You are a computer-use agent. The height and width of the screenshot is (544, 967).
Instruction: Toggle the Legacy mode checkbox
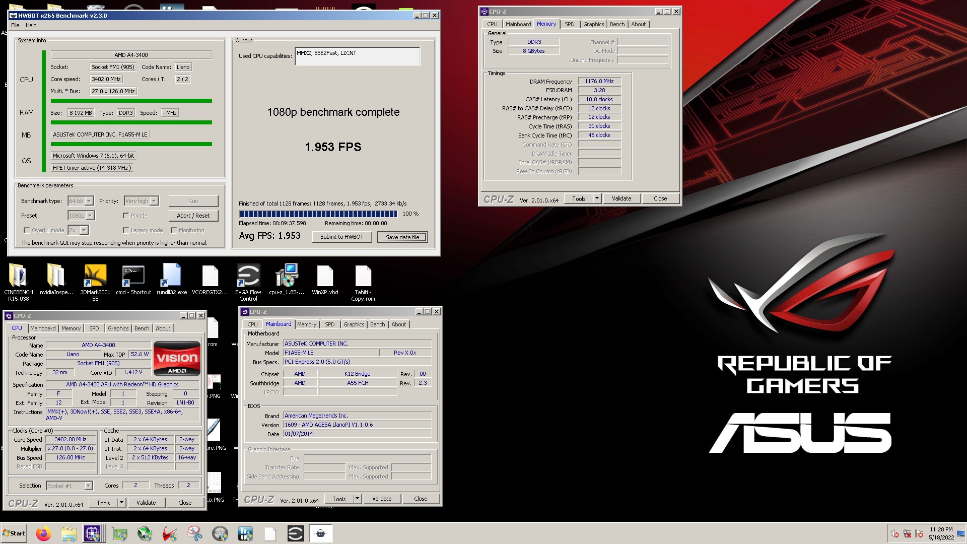point(126,230)
